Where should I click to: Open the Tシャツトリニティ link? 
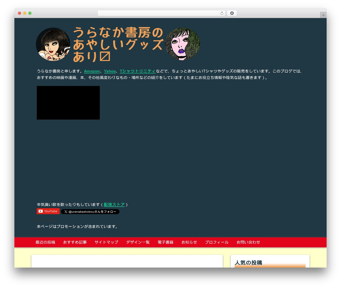137,71
